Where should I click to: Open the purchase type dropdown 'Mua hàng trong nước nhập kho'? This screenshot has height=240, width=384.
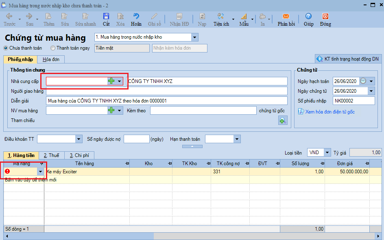click(194, 37)
